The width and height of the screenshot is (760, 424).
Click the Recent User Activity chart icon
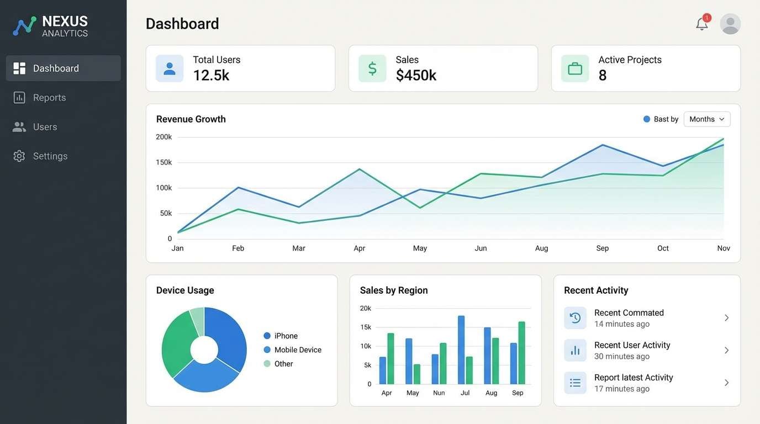(575, 350)
